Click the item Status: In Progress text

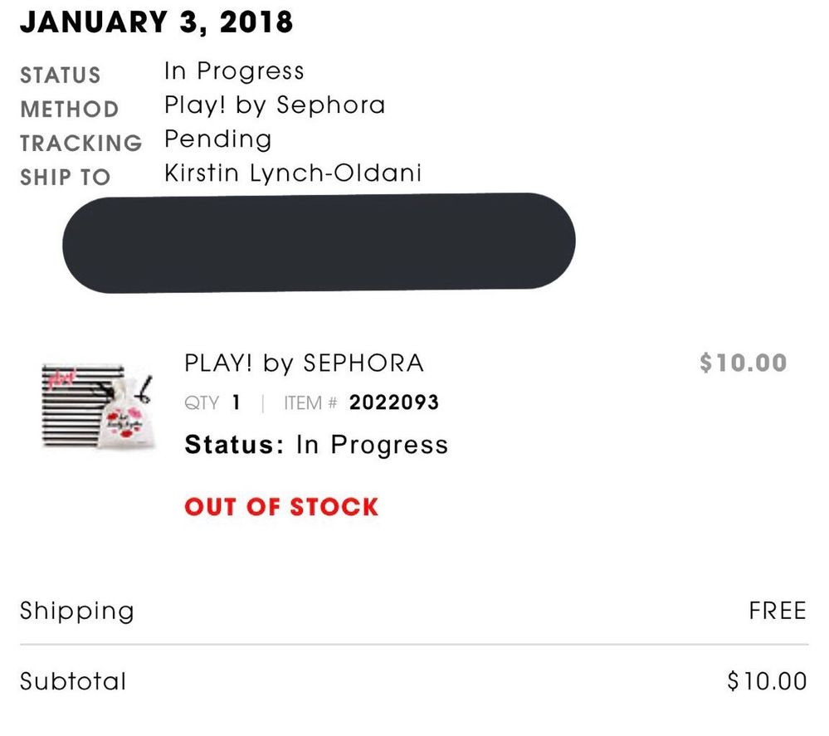pos(316,446)
